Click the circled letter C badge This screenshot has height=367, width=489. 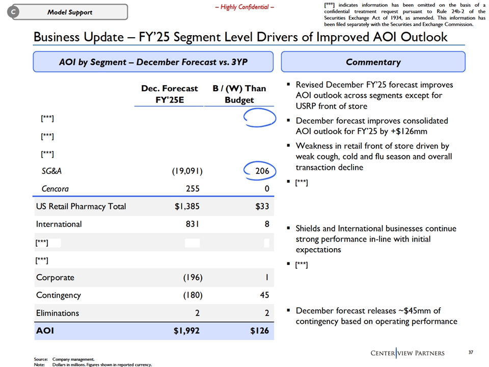coord(14,12)
